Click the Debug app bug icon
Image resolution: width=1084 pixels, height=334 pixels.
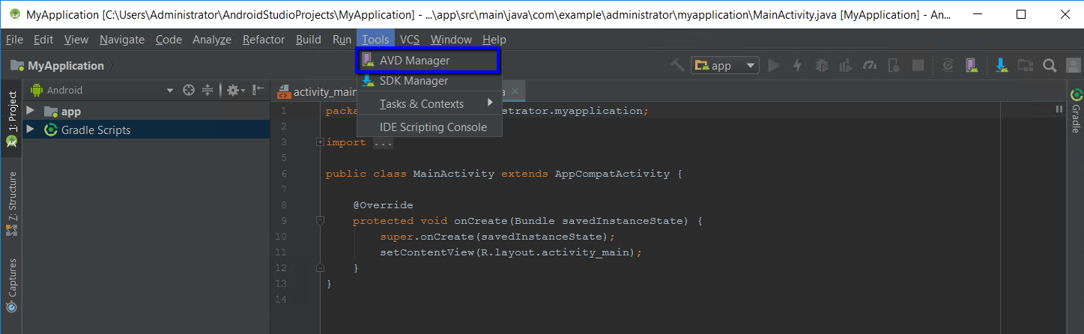(x=822, y=65)
